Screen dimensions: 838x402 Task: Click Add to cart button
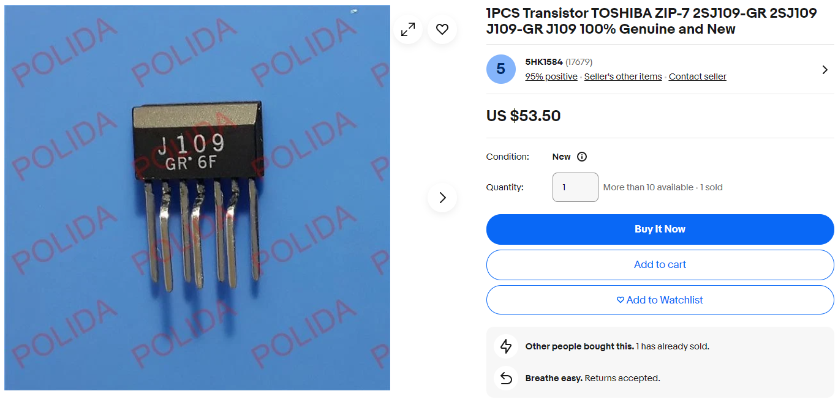point(660,265)
